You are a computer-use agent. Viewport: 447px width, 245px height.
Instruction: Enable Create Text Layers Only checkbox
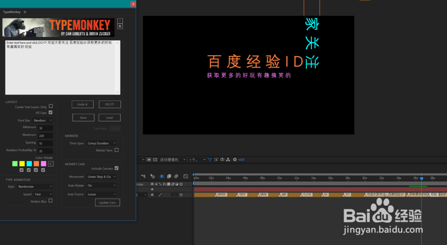51,106
